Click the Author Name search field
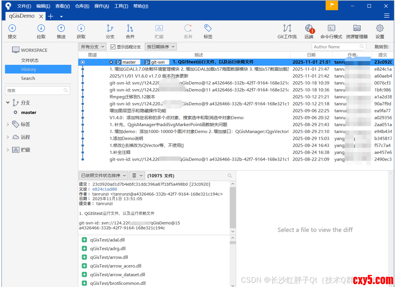The height and width of the screenshot is (287, 395). coord(335,47)
